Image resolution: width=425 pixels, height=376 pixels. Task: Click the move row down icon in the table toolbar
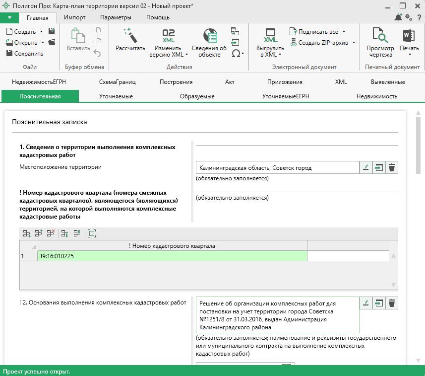(64, 233)
